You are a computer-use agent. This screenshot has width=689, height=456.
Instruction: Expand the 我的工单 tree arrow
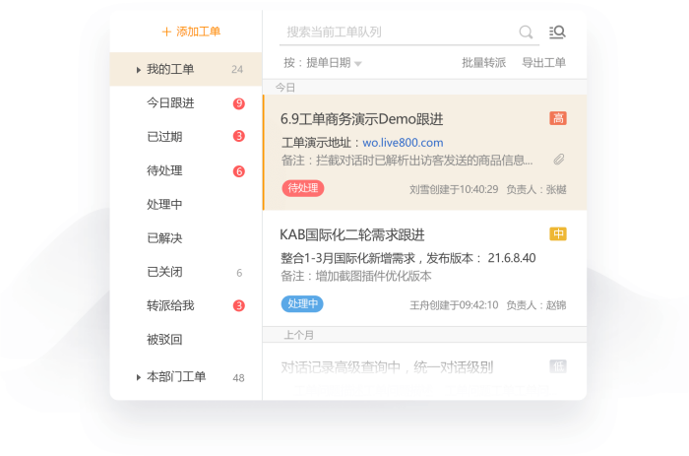(x=139, y=70)
